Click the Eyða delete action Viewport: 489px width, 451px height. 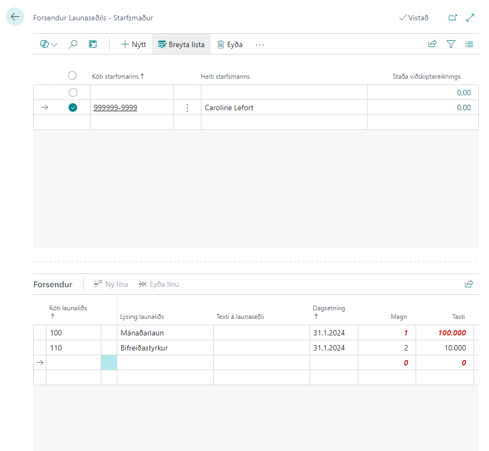pyautogui.click(x=230, y=45)
